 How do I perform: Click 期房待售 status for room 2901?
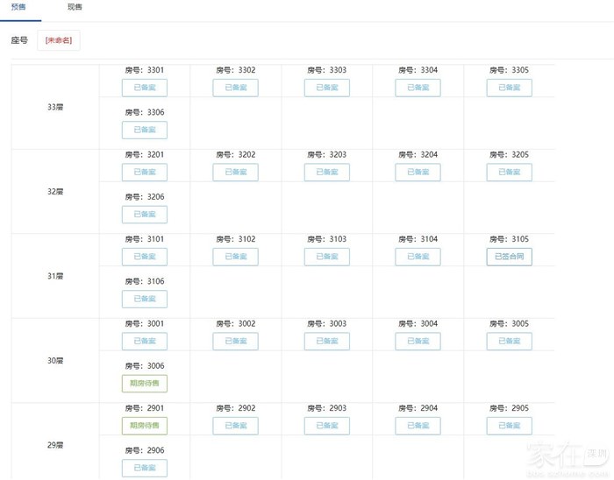pos(144,426)
